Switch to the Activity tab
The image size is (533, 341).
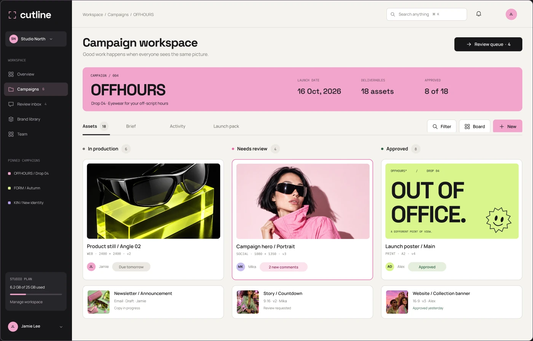(x=177, y=126)
